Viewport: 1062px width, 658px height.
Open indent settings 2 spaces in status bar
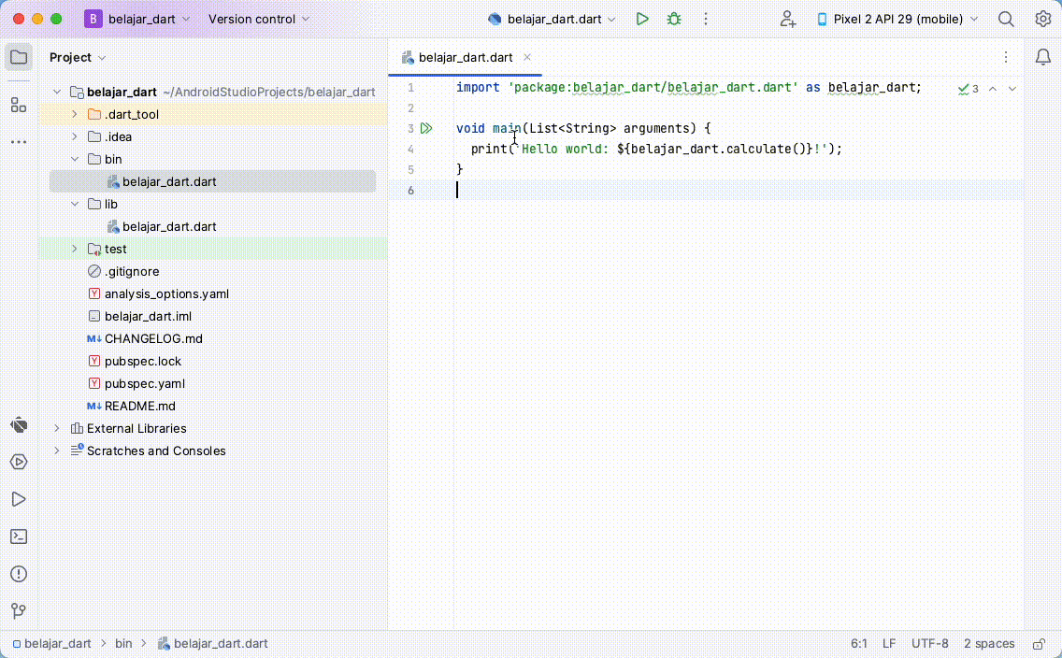point(989,644)
